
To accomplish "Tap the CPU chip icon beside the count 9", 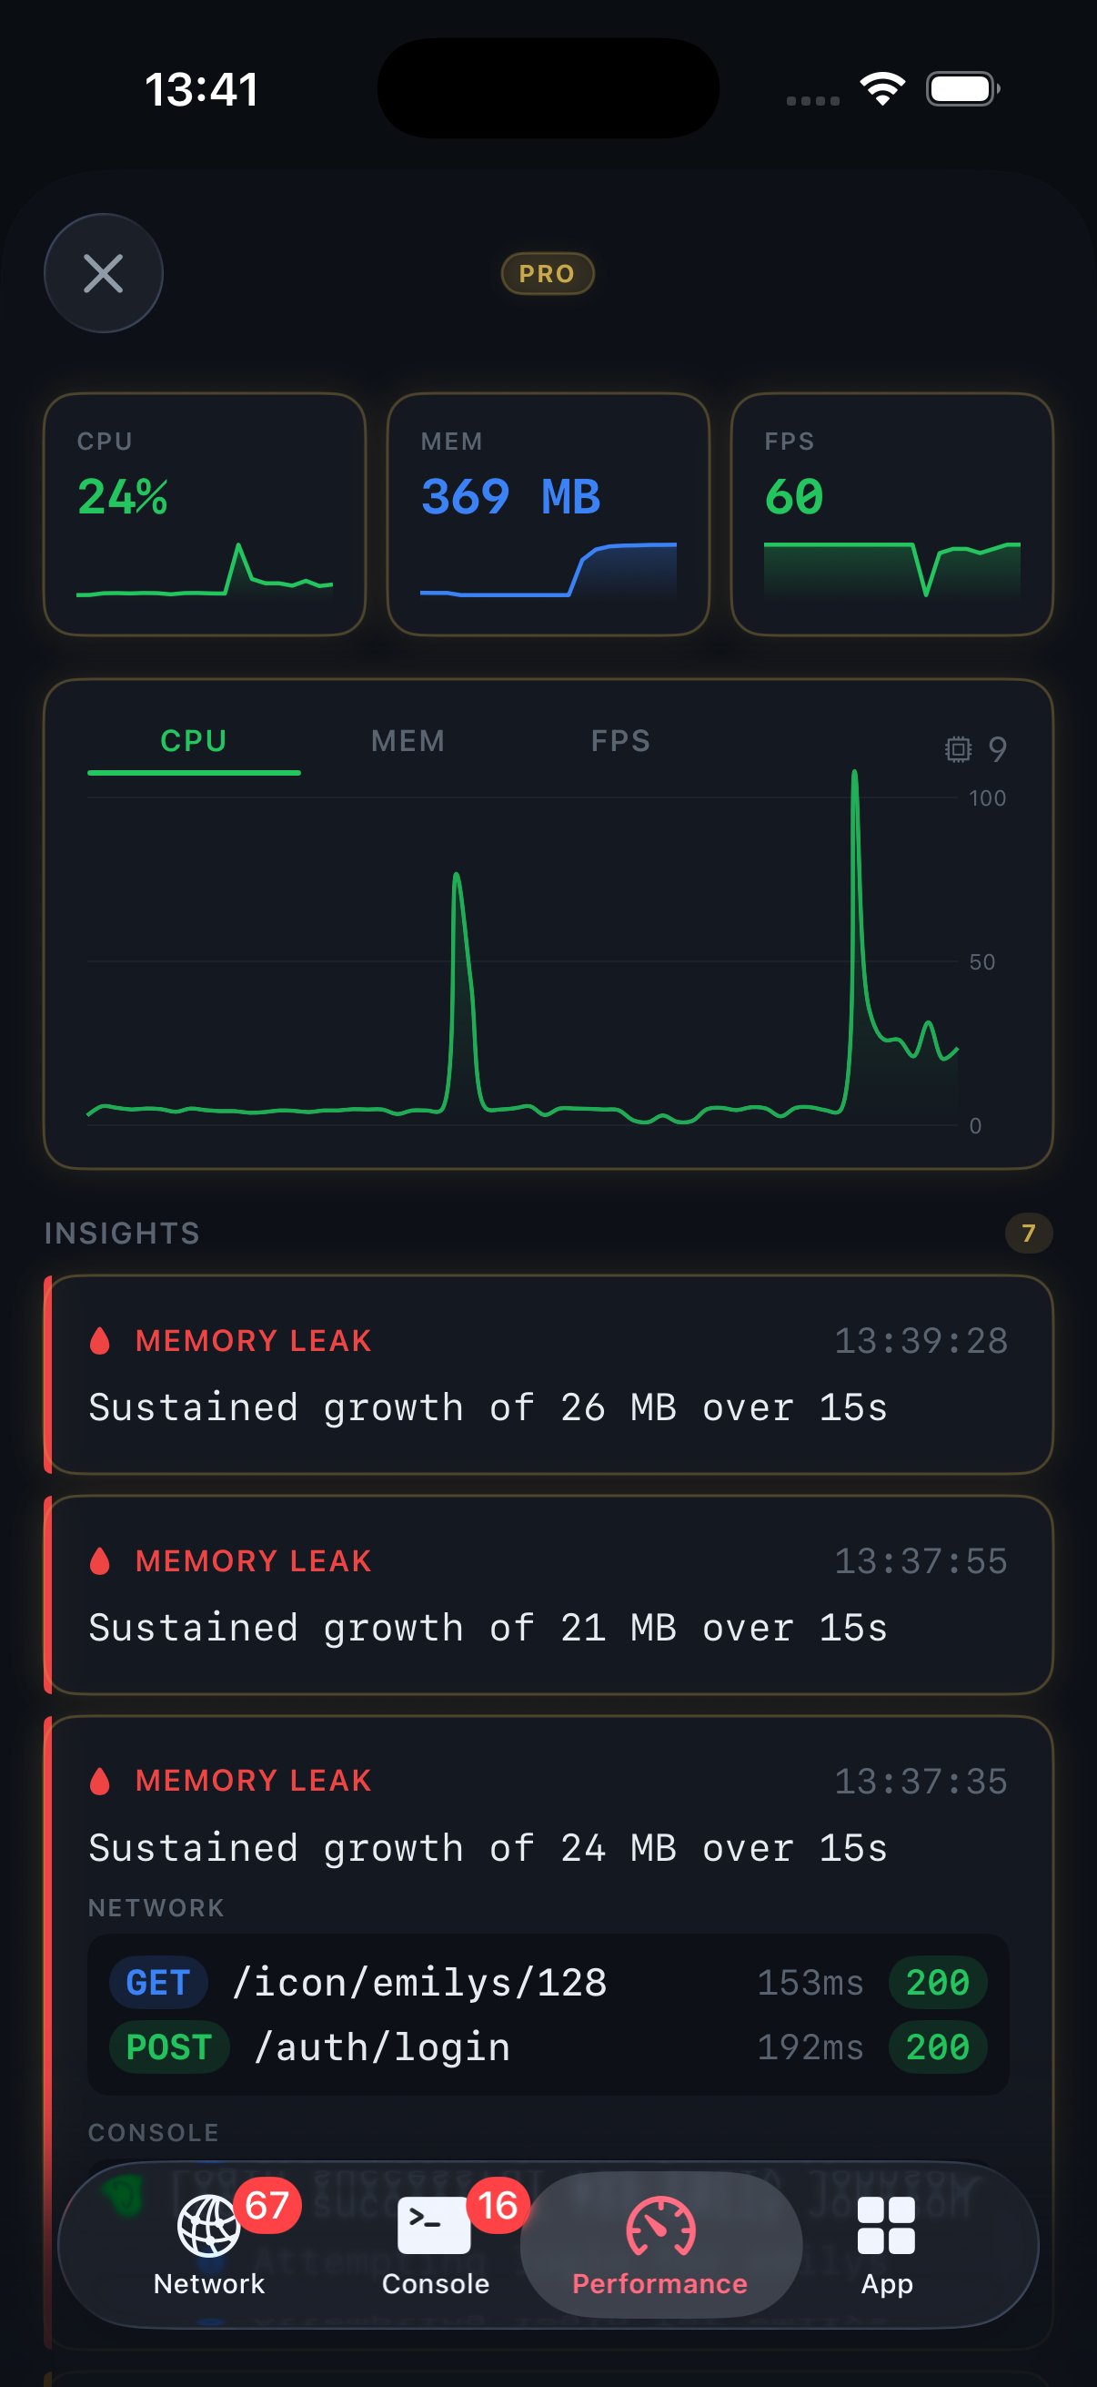I will coord(960,748).
